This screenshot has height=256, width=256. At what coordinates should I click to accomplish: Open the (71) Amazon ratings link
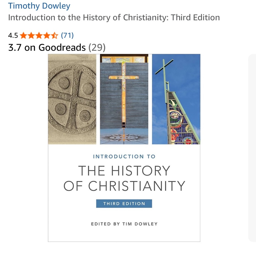(67, 35)
